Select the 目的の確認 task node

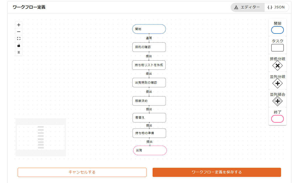[149, 47]
